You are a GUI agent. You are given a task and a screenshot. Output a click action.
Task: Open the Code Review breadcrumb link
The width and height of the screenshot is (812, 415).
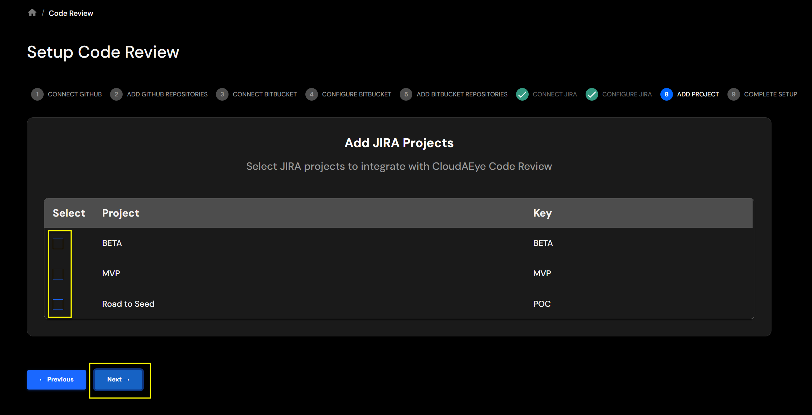71,13
